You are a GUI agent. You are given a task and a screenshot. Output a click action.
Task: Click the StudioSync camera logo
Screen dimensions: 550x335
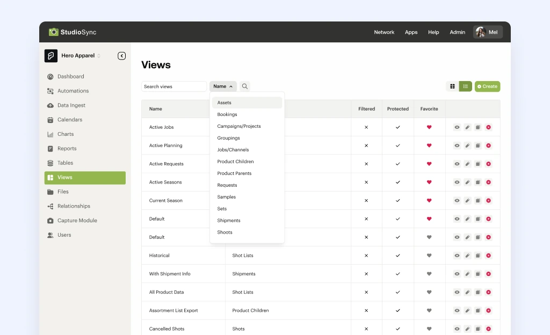tap(53, 32)
